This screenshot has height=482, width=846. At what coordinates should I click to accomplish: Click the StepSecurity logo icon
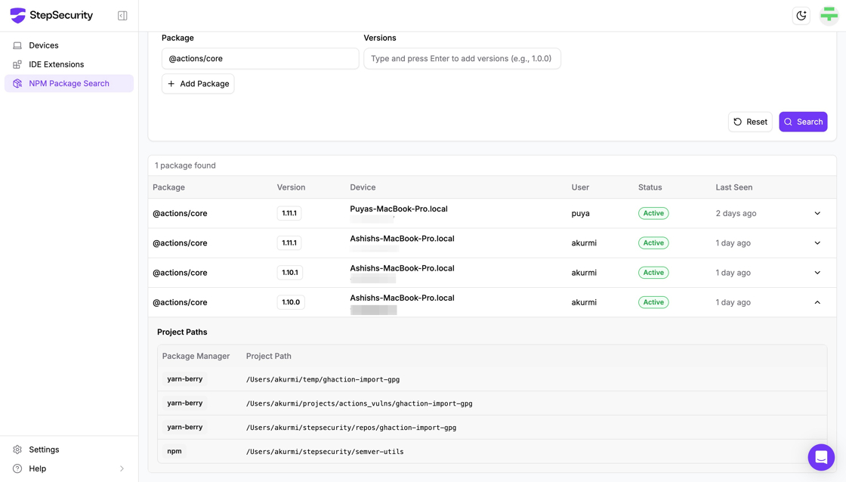pyautogui.click(x=17, y=15)
